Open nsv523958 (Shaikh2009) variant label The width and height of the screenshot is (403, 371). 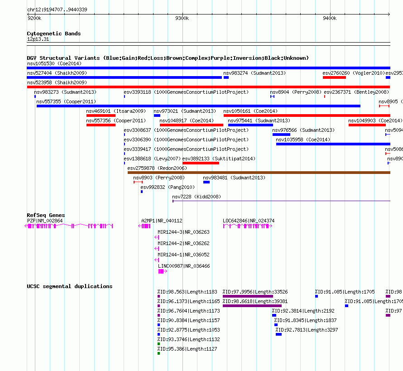coord(57,82)
